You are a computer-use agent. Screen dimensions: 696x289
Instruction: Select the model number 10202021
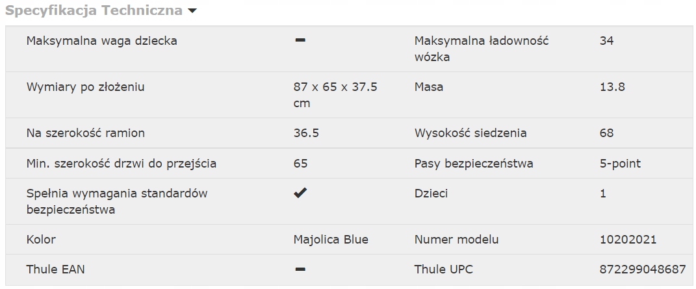point(628,240)
